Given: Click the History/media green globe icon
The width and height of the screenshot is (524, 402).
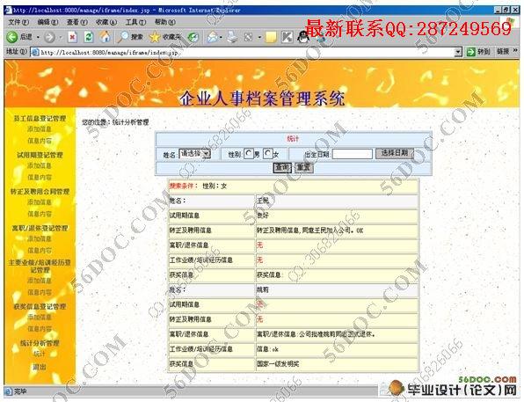Looking at the screenshot, I should (x=193, y=37).
